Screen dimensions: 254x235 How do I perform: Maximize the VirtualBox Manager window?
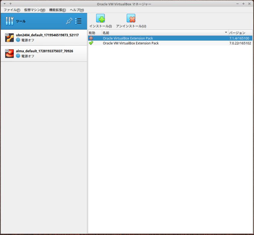[x=243, y=4]
